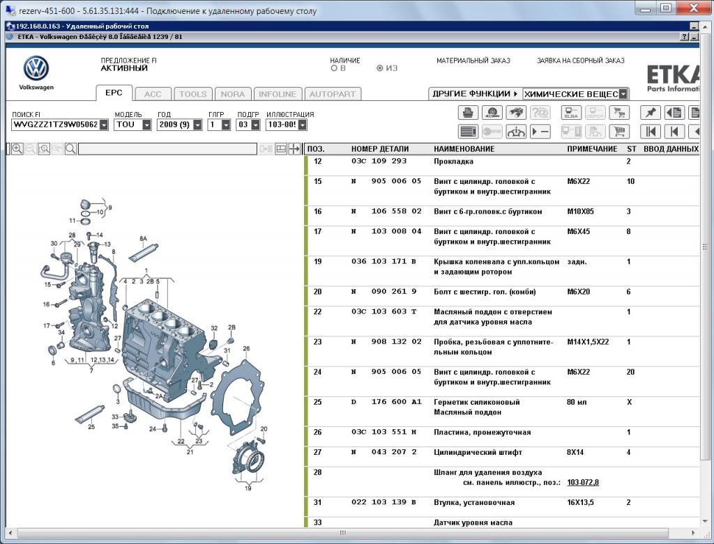
Task: Select row 'Герметик силиконовый'
Action: (x=503, y=407)
